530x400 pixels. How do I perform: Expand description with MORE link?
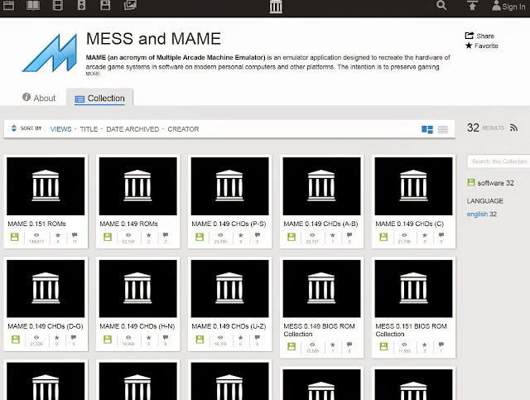click(x=93, y=74)
